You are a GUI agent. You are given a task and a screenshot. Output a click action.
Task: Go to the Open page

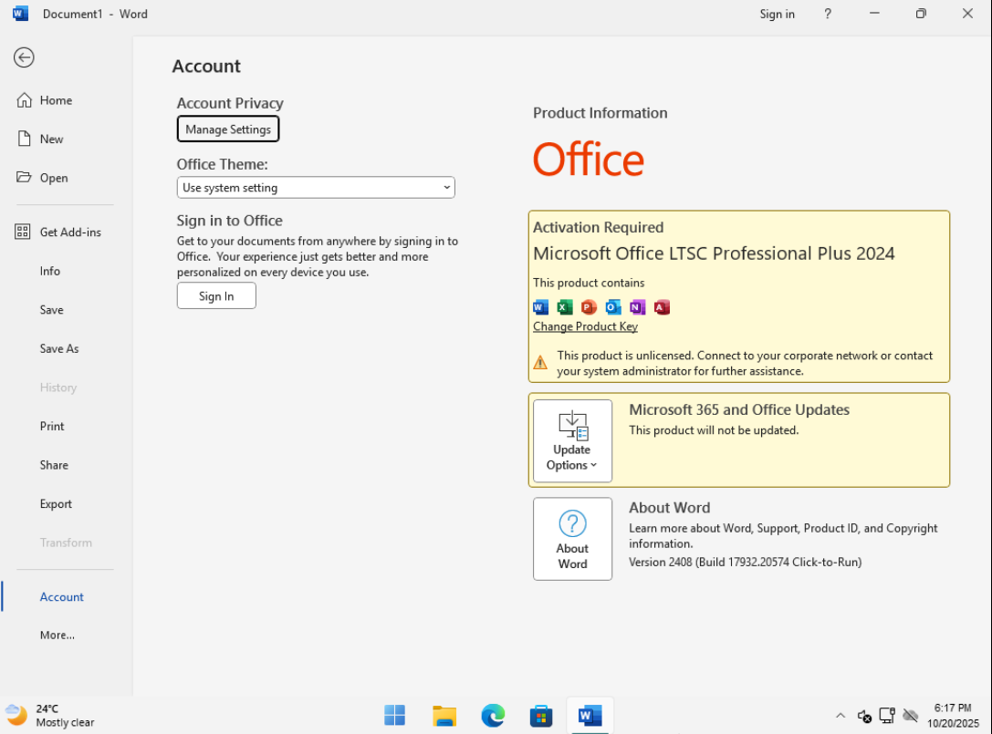[54, 178]
